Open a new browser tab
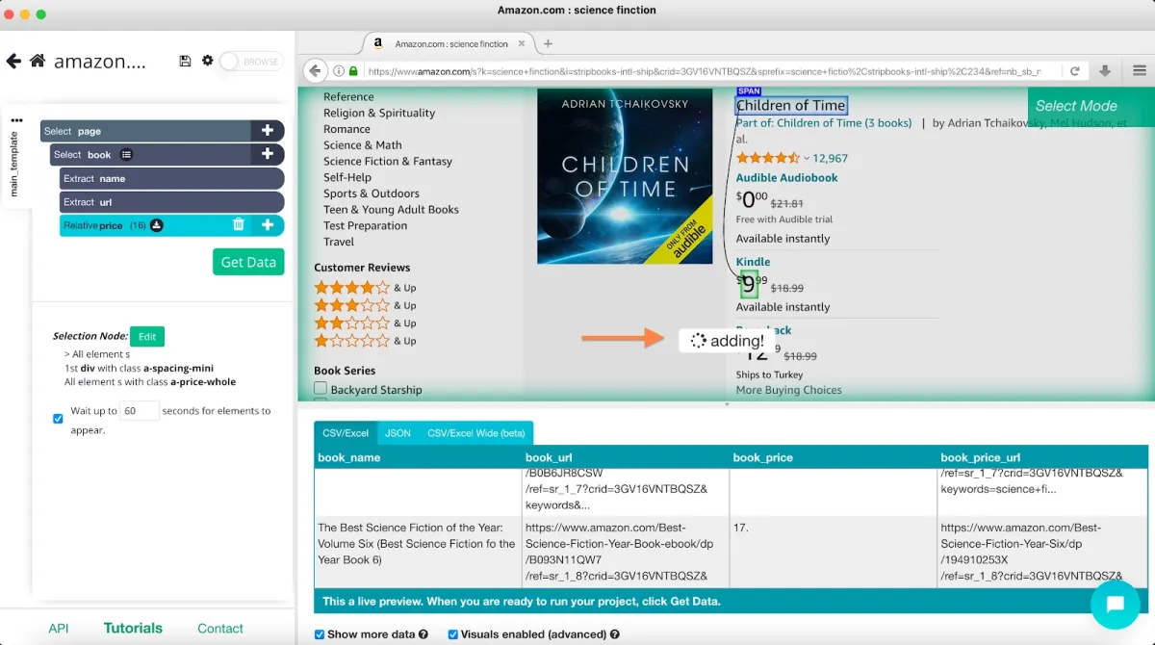The height and width of the screenshot is (645, 1155). (549, 43)
